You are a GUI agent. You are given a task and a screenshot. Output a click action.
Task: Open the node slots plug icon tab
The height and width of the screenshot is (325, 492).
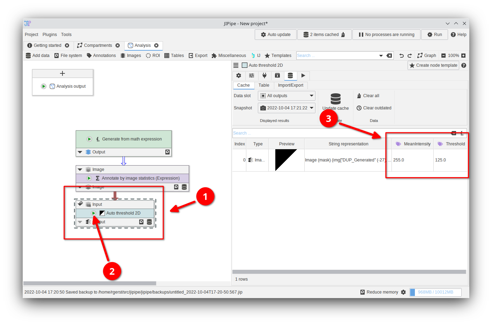coord(264,75)
